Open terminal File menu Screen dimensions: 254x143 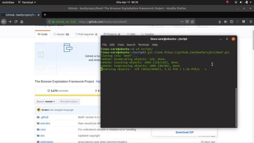coord(104,44)
